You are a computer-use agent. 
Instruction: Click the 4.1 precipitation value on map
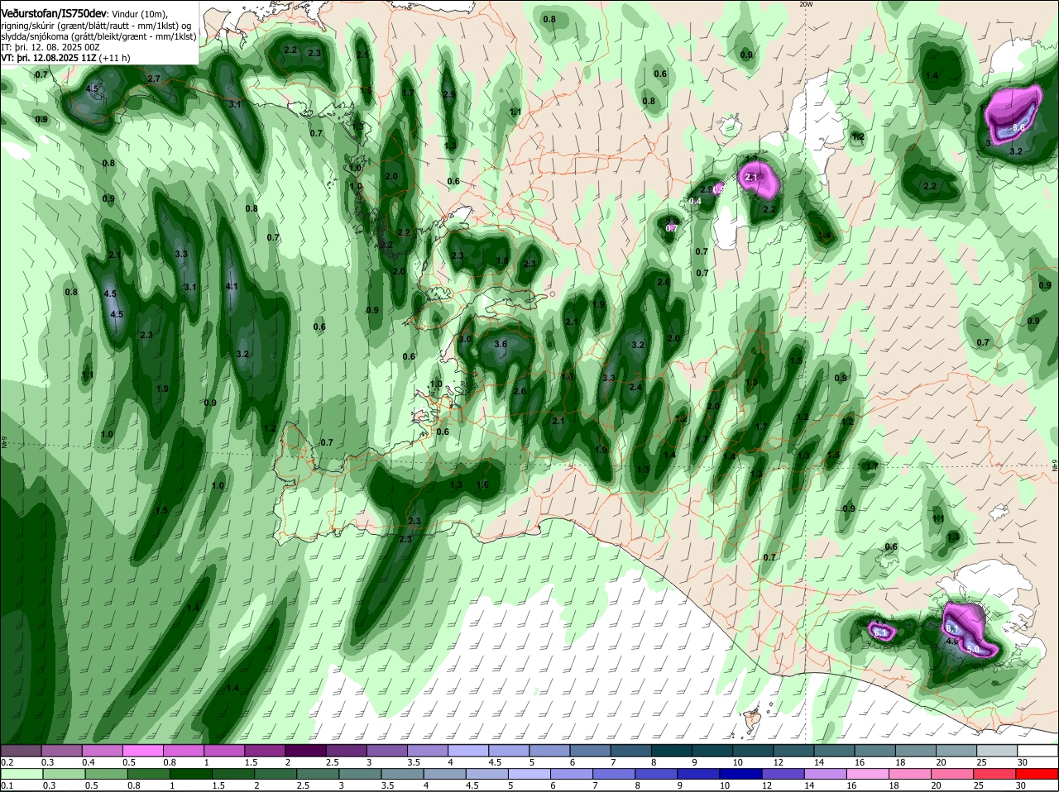pos(232,287)
